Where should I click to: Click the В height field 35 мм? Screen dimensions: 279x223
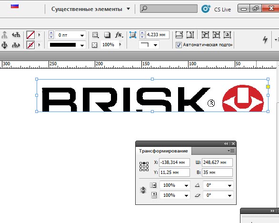[217, 172]
